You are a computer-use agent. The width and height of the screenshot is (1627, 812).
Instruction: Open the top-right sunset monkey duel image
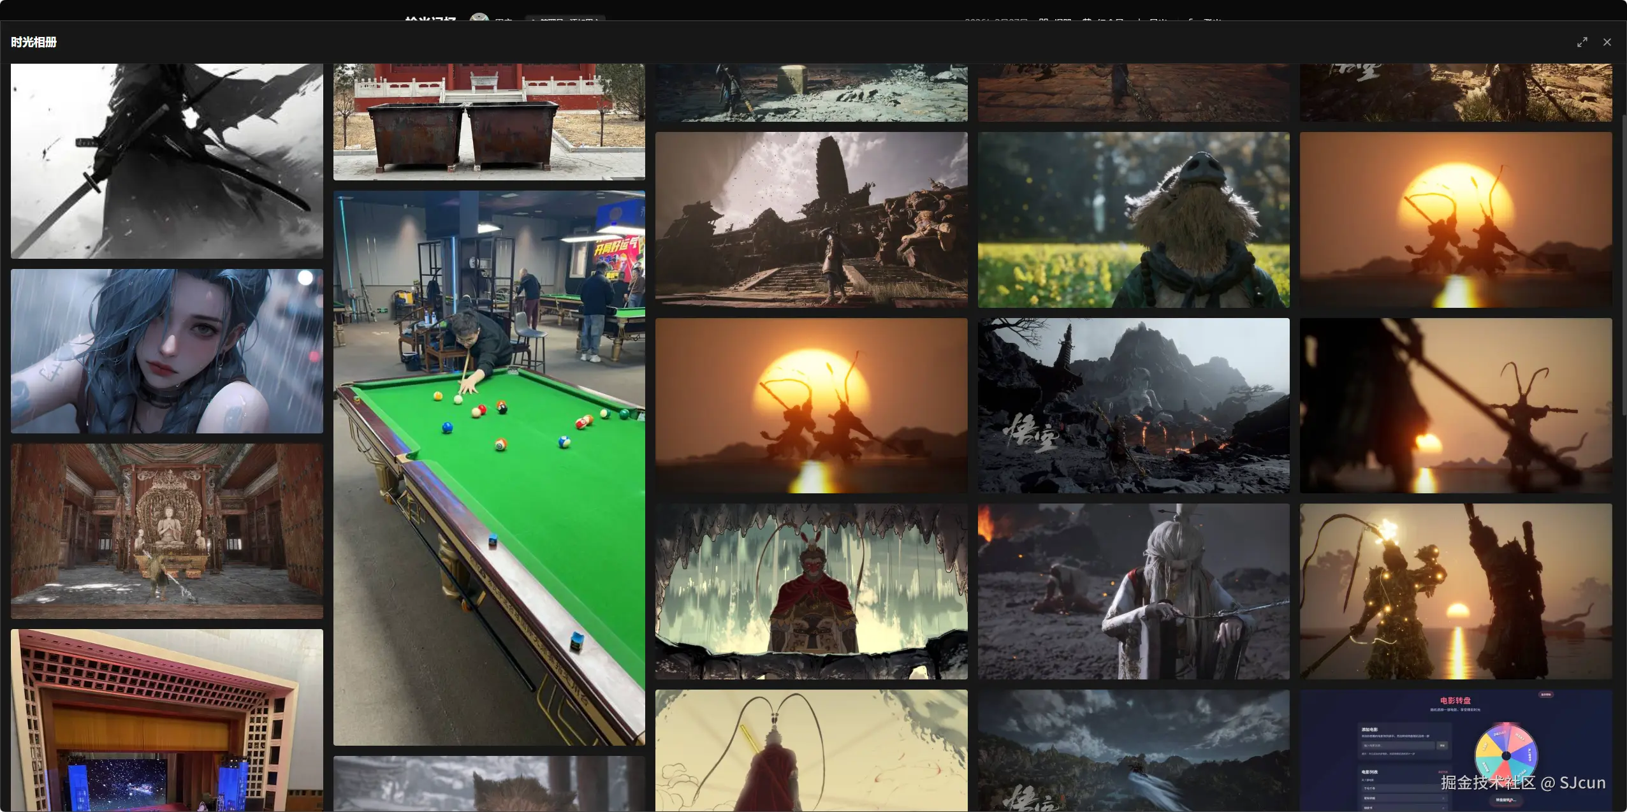tap(1456, 219)
